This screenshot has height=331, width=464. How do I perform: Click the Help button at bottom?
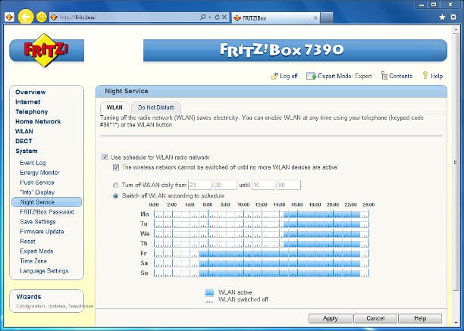point(420,318)
